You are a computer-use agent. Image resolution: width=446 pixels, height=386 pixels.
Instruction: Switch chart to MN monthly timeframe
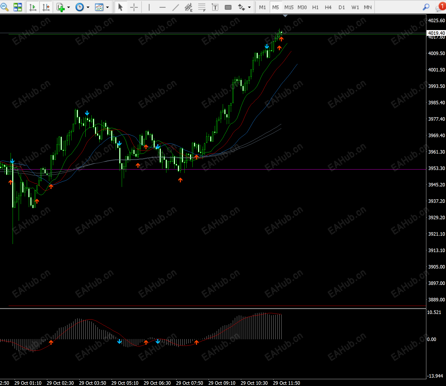[x=368, y=7]
